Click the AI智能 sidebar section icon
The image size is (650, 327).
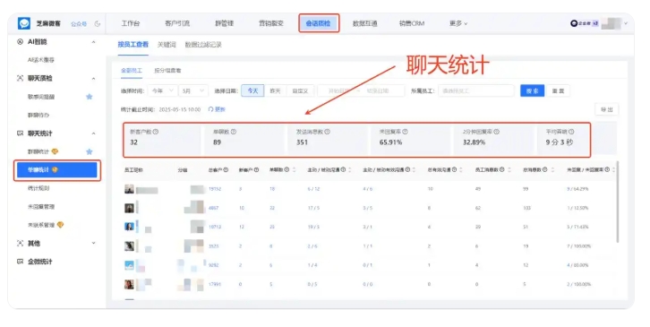click(20, 41)
